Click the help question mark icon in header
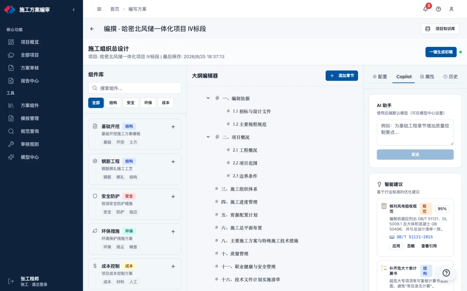This screenshot has height=291, width=467. tap(438, 9)
